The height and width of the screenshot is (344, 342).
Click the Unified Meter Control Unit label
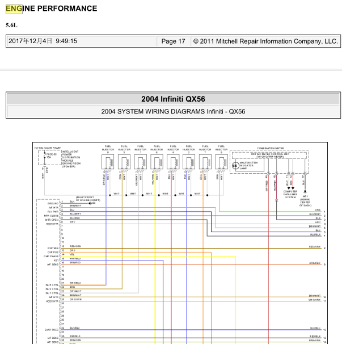[270, 156]
